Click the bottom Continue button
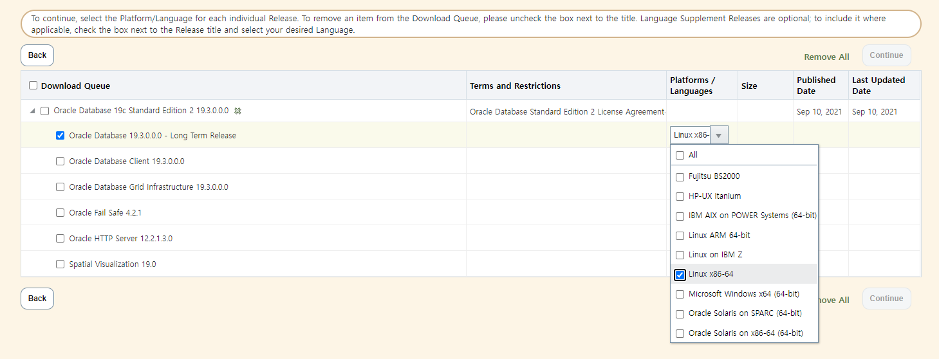Viewport: 939px width, 359px height. click(x=886, y=299)
